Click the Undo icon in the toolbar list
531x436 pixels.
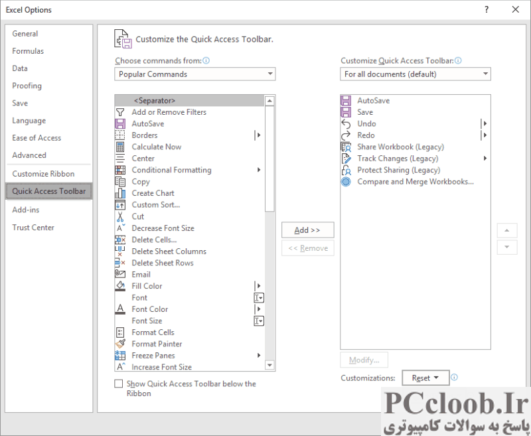(x=346, y=123)
